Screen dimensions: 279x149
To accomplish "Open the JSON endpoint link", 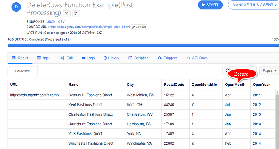I will [x=51, y=22].
